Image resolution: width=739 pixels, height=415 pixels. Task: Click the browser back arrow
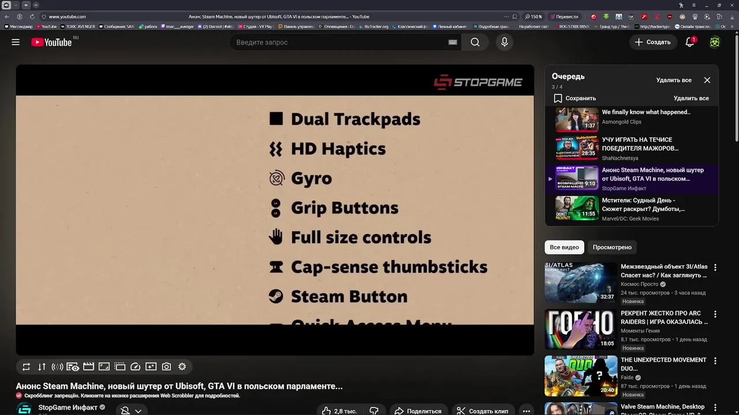pyautogui.click(x=7, y=17)
